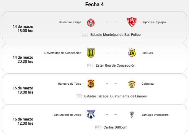Click field icon beside Estadio Tucapel Bustamante
Viewport: 189px width, 135px height.
coord(79,96)
